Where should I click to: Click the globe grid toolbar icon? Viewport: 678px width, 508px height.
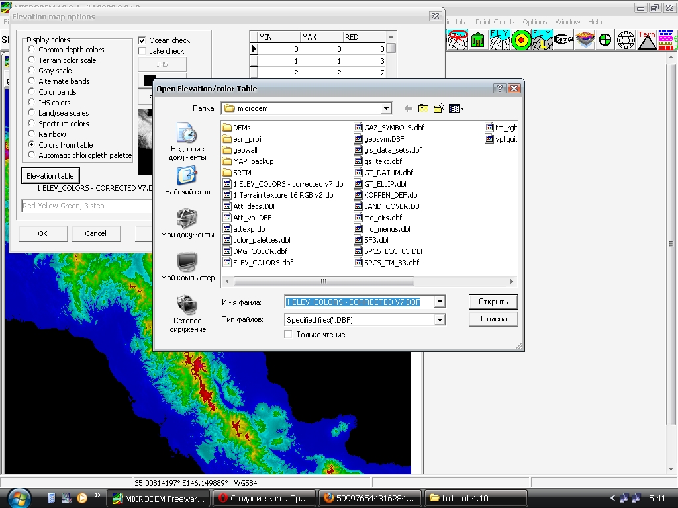pyautogui.click(x=626, y=40)
